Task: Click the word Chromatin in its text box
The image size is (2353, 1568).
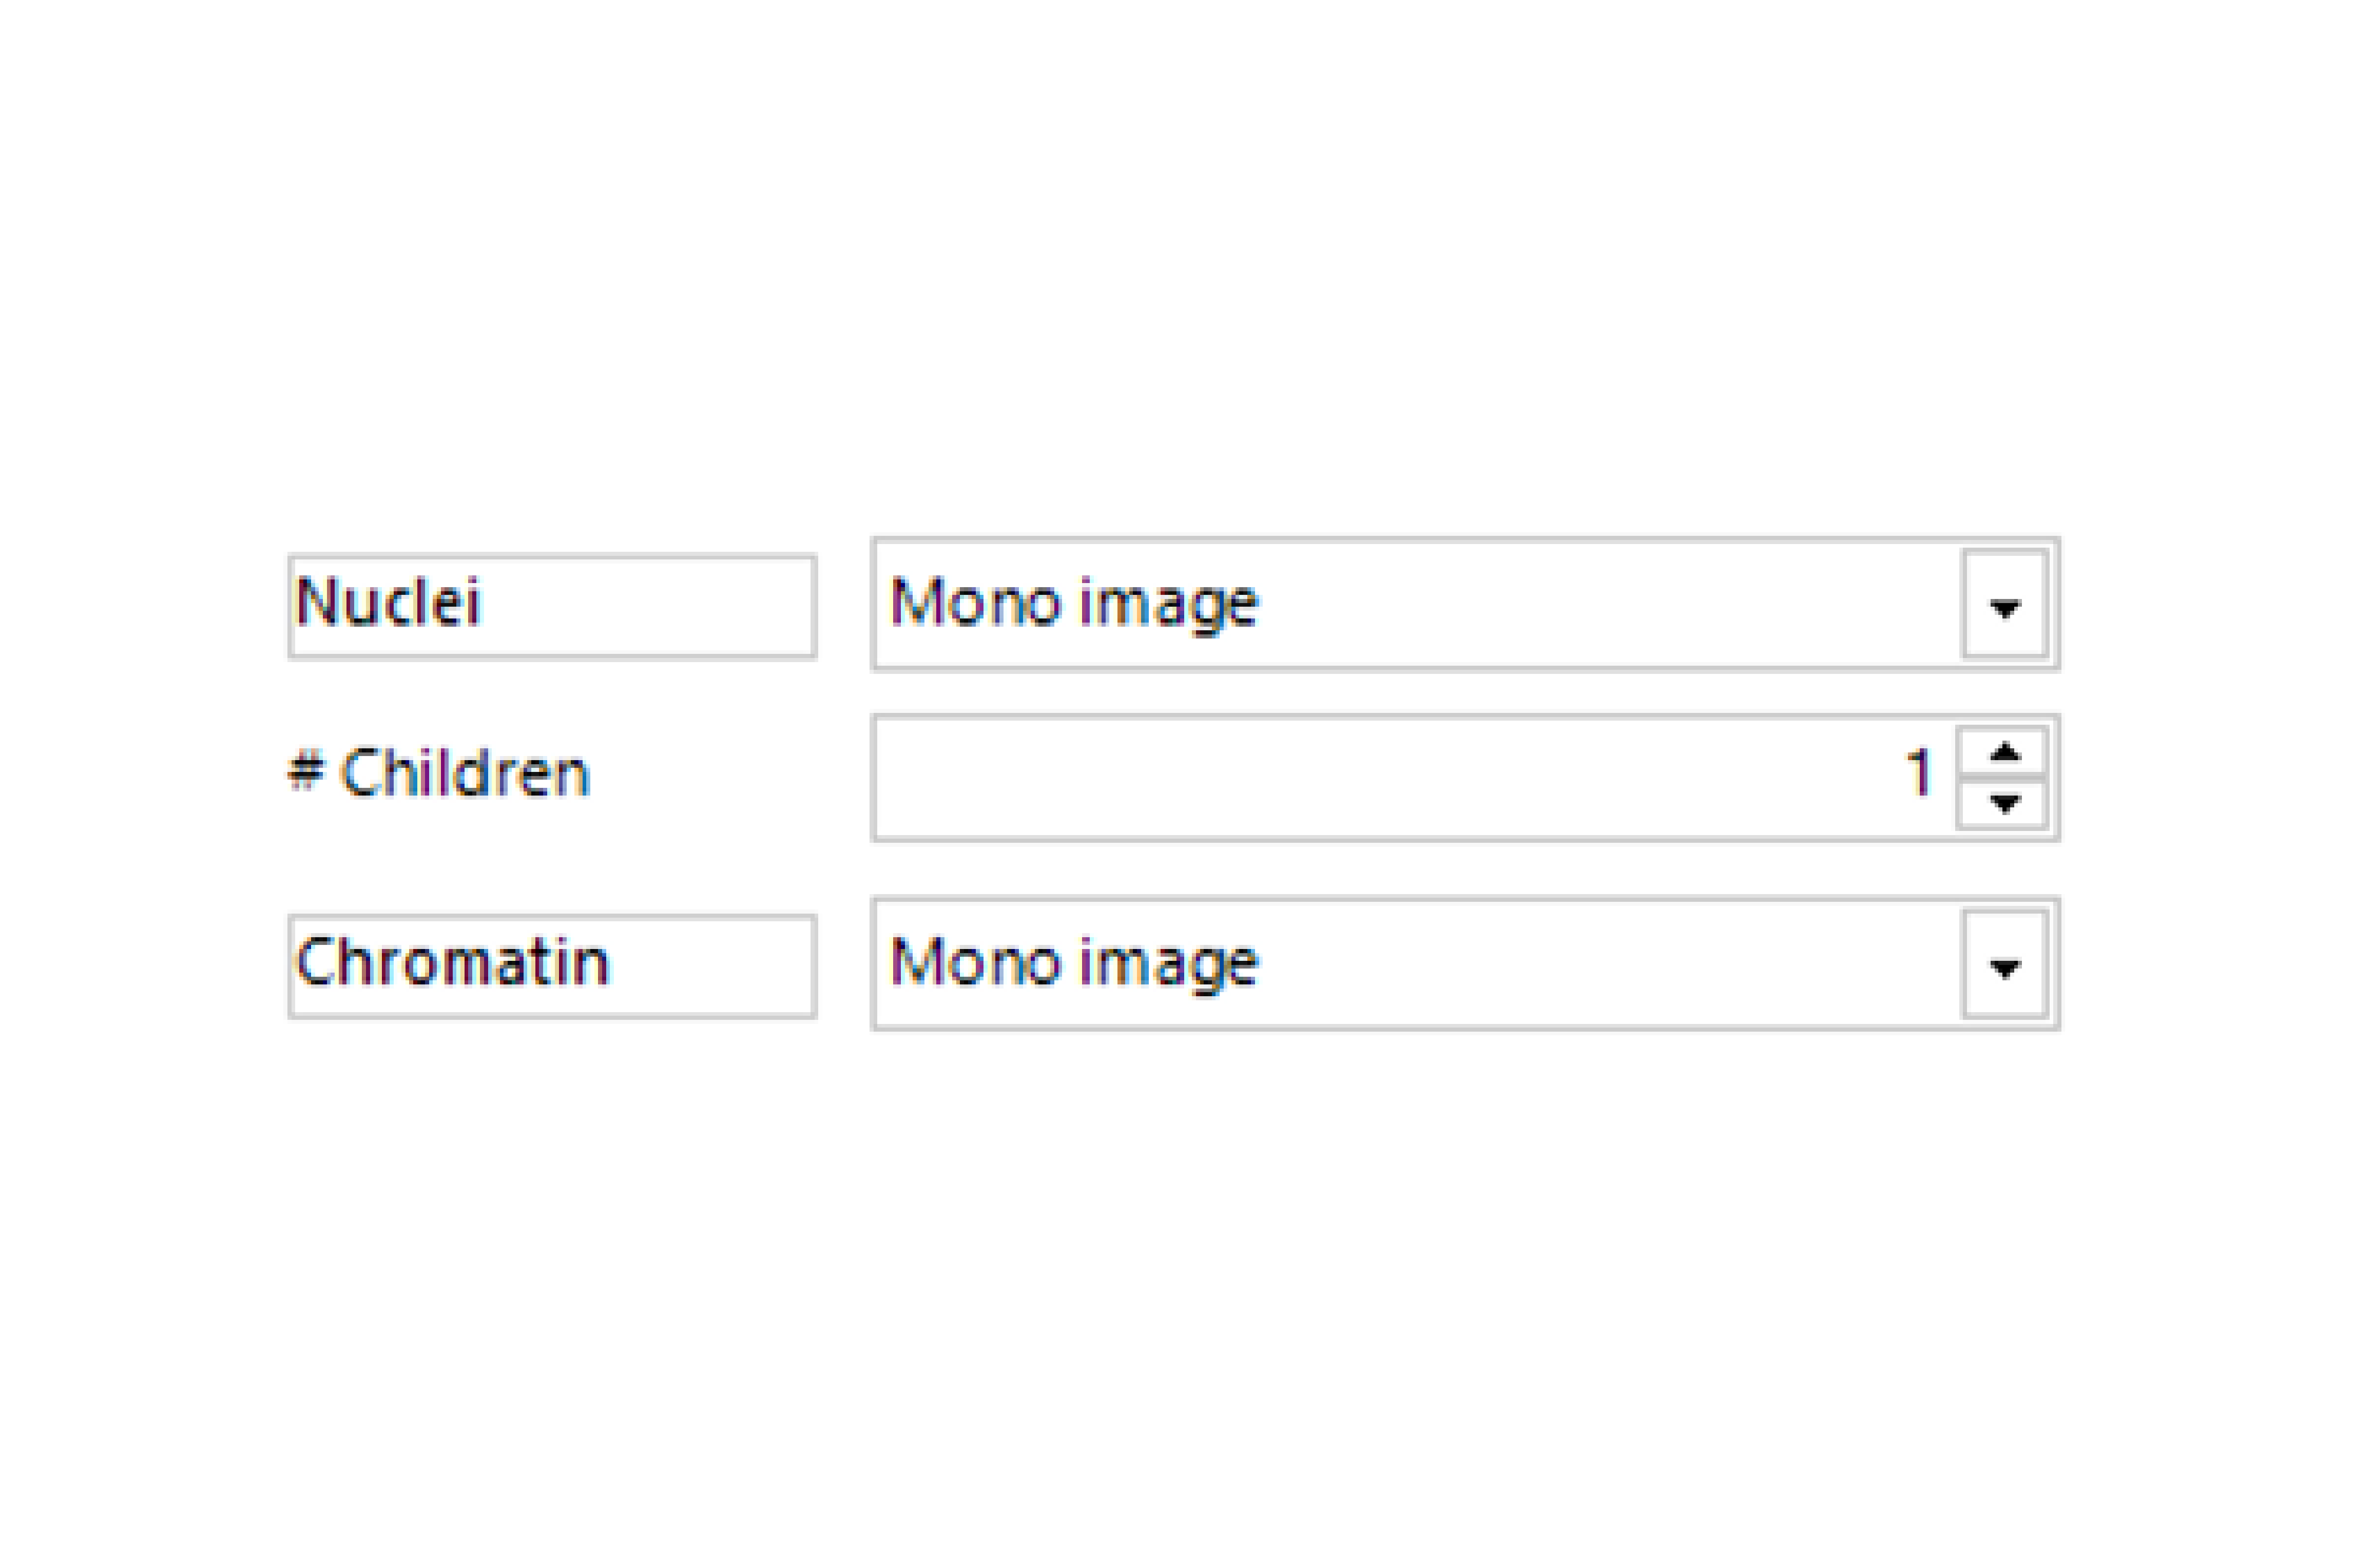Action: point(452,962)
